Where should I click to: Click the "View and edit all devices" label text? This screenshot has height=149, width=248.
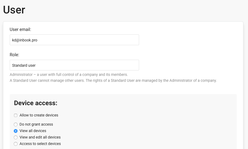click(x=40, y=137)
